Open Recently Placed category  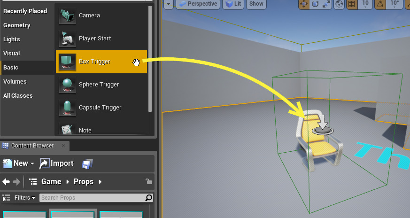[x=25, y=11]
